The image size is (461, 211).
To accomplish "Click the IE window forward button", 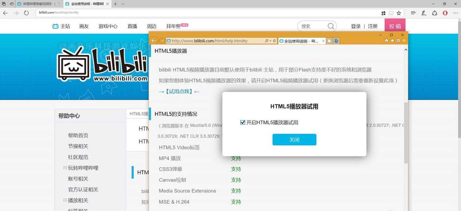I will (x=162, y=41).
